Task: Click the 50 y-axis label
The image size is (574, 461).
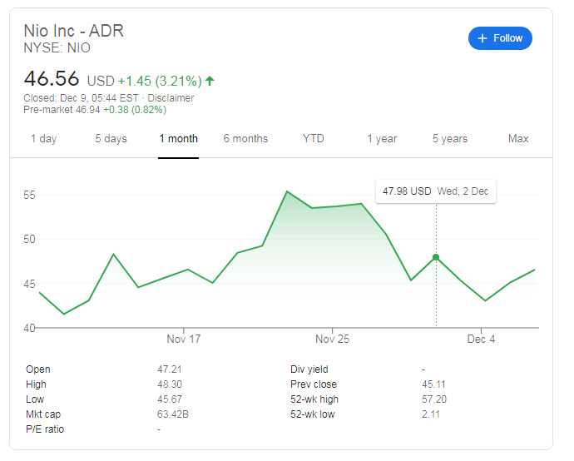Action: click(x=29, y=240)
